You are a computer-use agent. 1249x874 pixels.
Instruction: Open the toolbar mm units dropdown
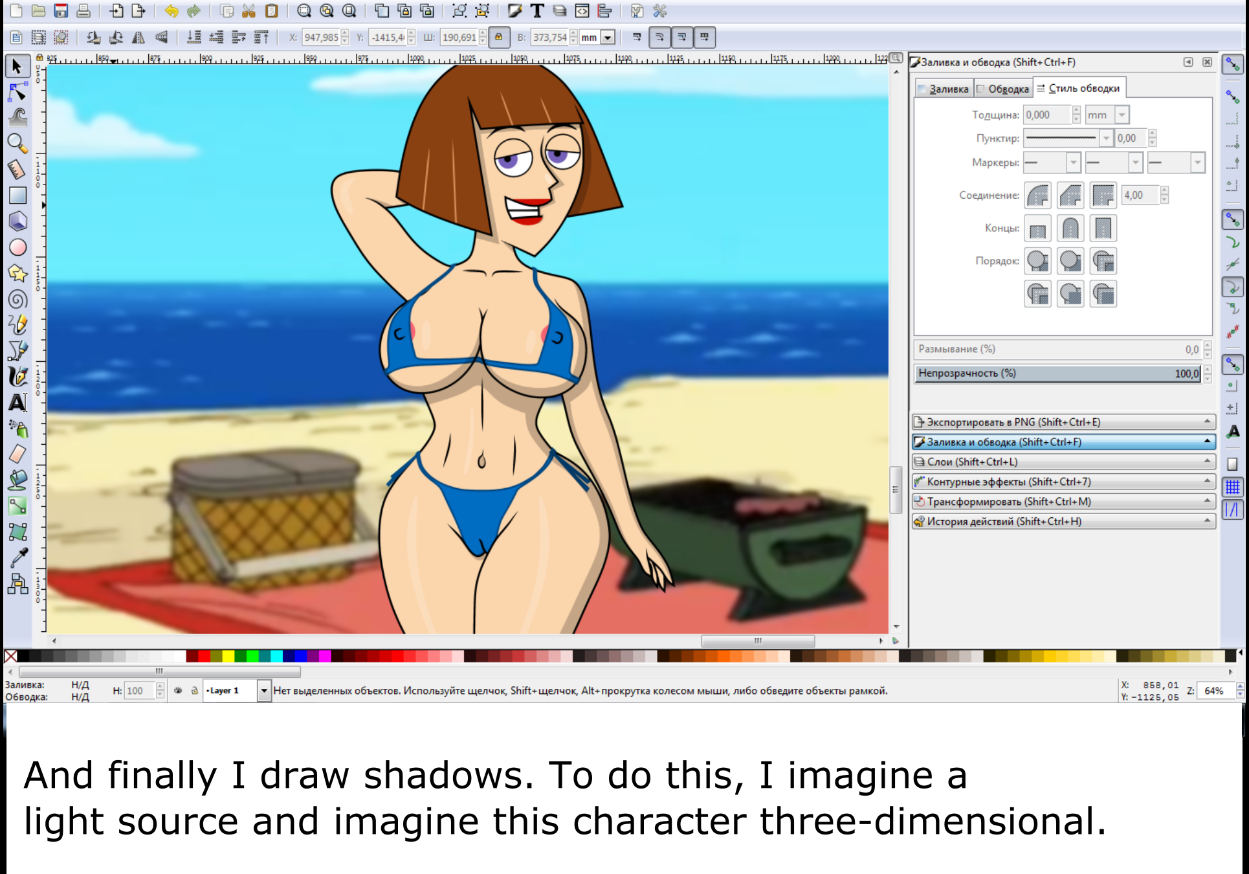[608, 38]
